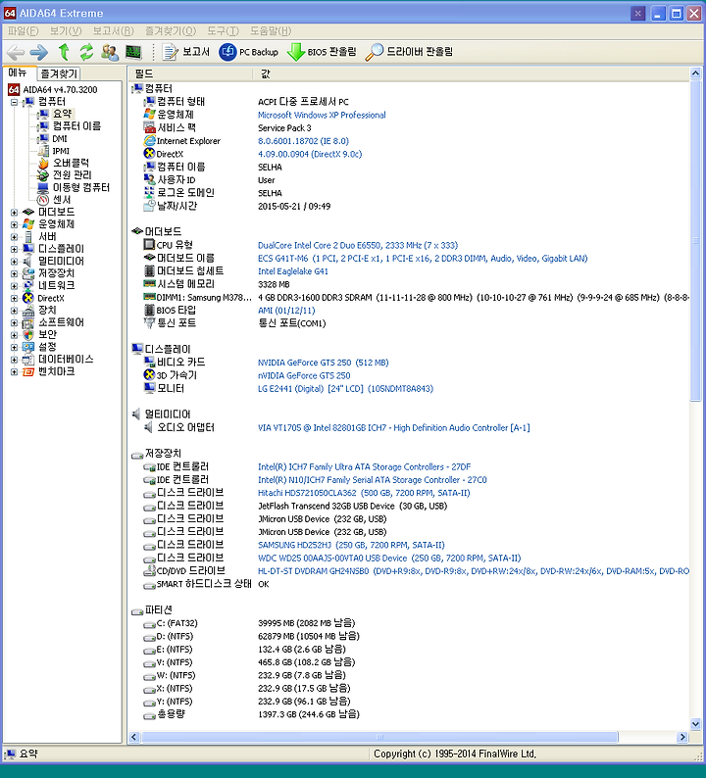Open the 보기(V) menu
706x778 pixels.
pyautogui.click(x=66, y=30)
